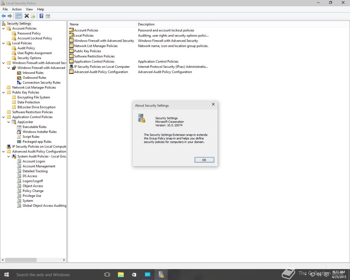Toggle Show/Hide Action Pane toolbar icon
The height and width of the screenshot is (280, 350).
[x=48, y=16]
